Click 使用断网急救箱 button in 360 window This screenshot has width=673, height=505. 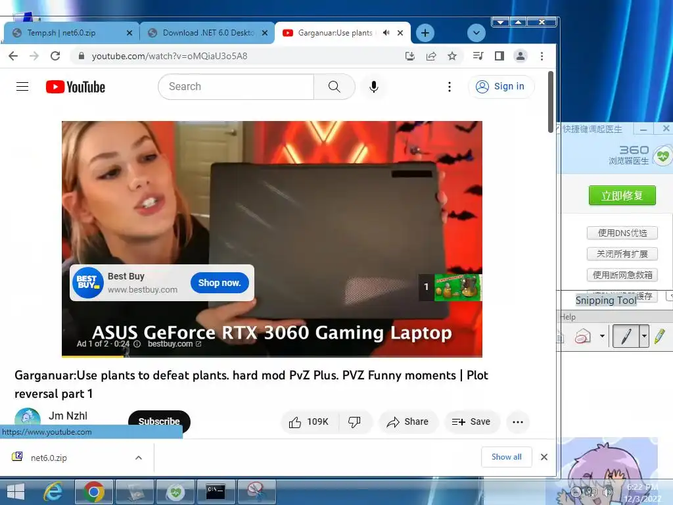coord(622,275)
